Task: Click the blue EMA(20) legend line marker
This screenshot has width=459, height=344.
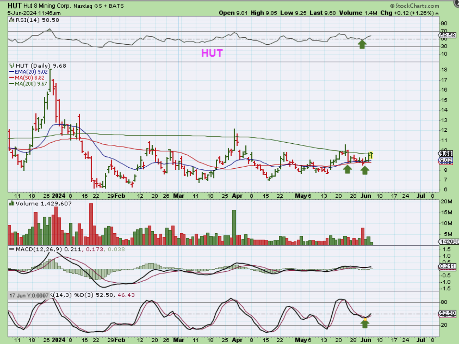Action: coord(12,71)
